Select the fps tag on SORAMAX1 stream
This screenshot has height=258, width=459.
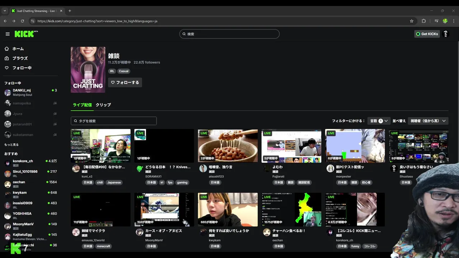point(170,182)
